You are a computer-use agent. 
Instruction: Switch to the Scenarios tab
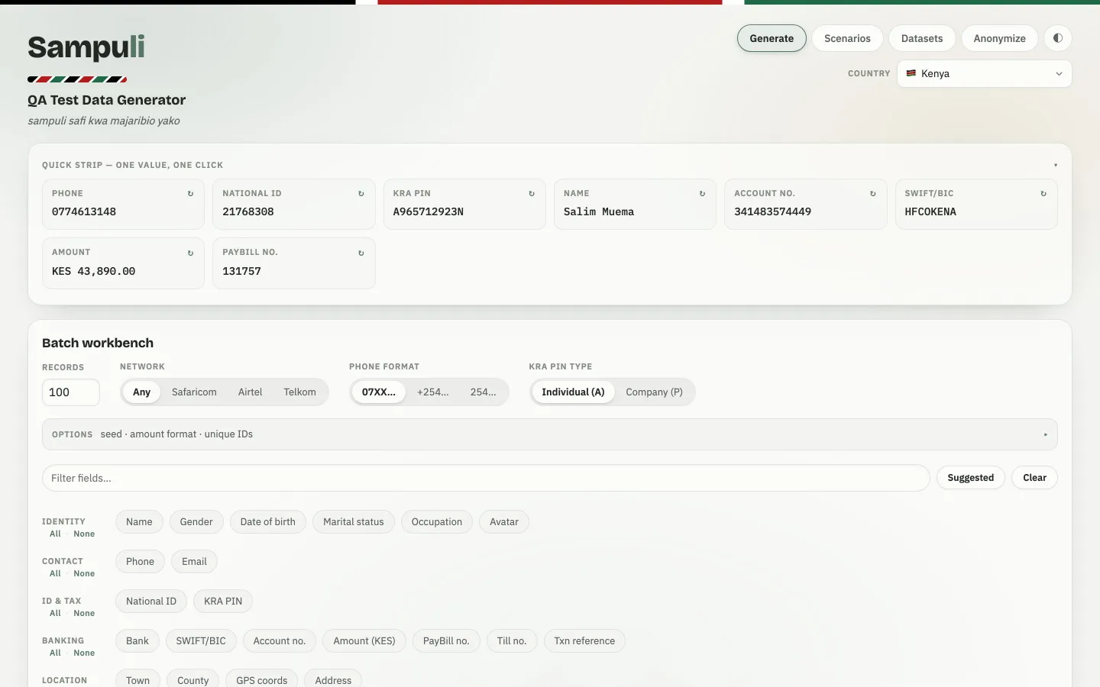tap(847, 38)
